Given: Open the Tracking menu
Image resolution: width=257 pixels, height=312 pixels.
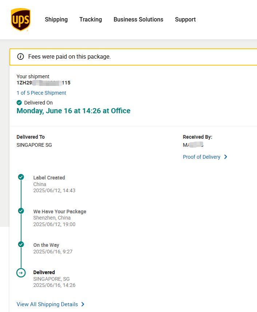Looking at the screenshot, I should coord(91,20).
